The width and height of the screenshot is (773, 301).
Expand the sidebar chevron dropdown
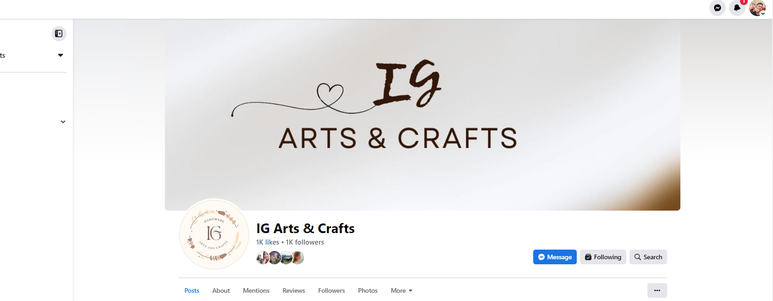(x=63, y=122)
